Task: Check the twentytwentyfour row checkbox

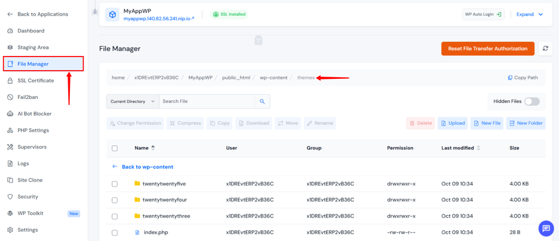Action: [115, 200]
